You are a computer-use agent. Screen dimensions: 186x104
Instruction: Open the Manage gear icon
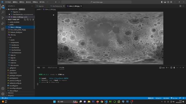click(3, 94)
